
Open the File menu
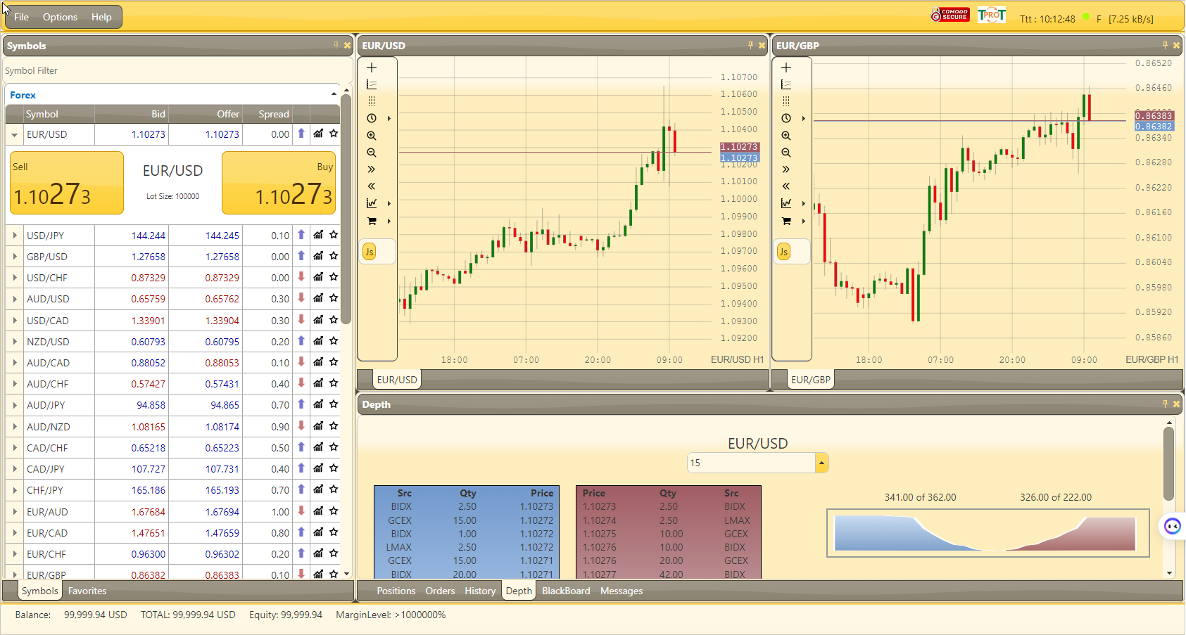22,17
